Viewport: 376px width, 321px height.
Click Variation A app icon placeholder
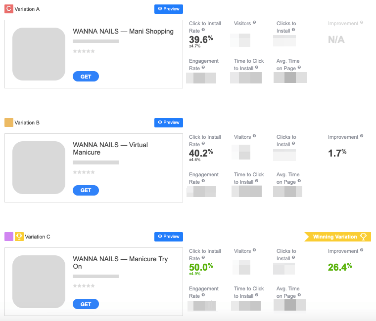coord(39,54)
